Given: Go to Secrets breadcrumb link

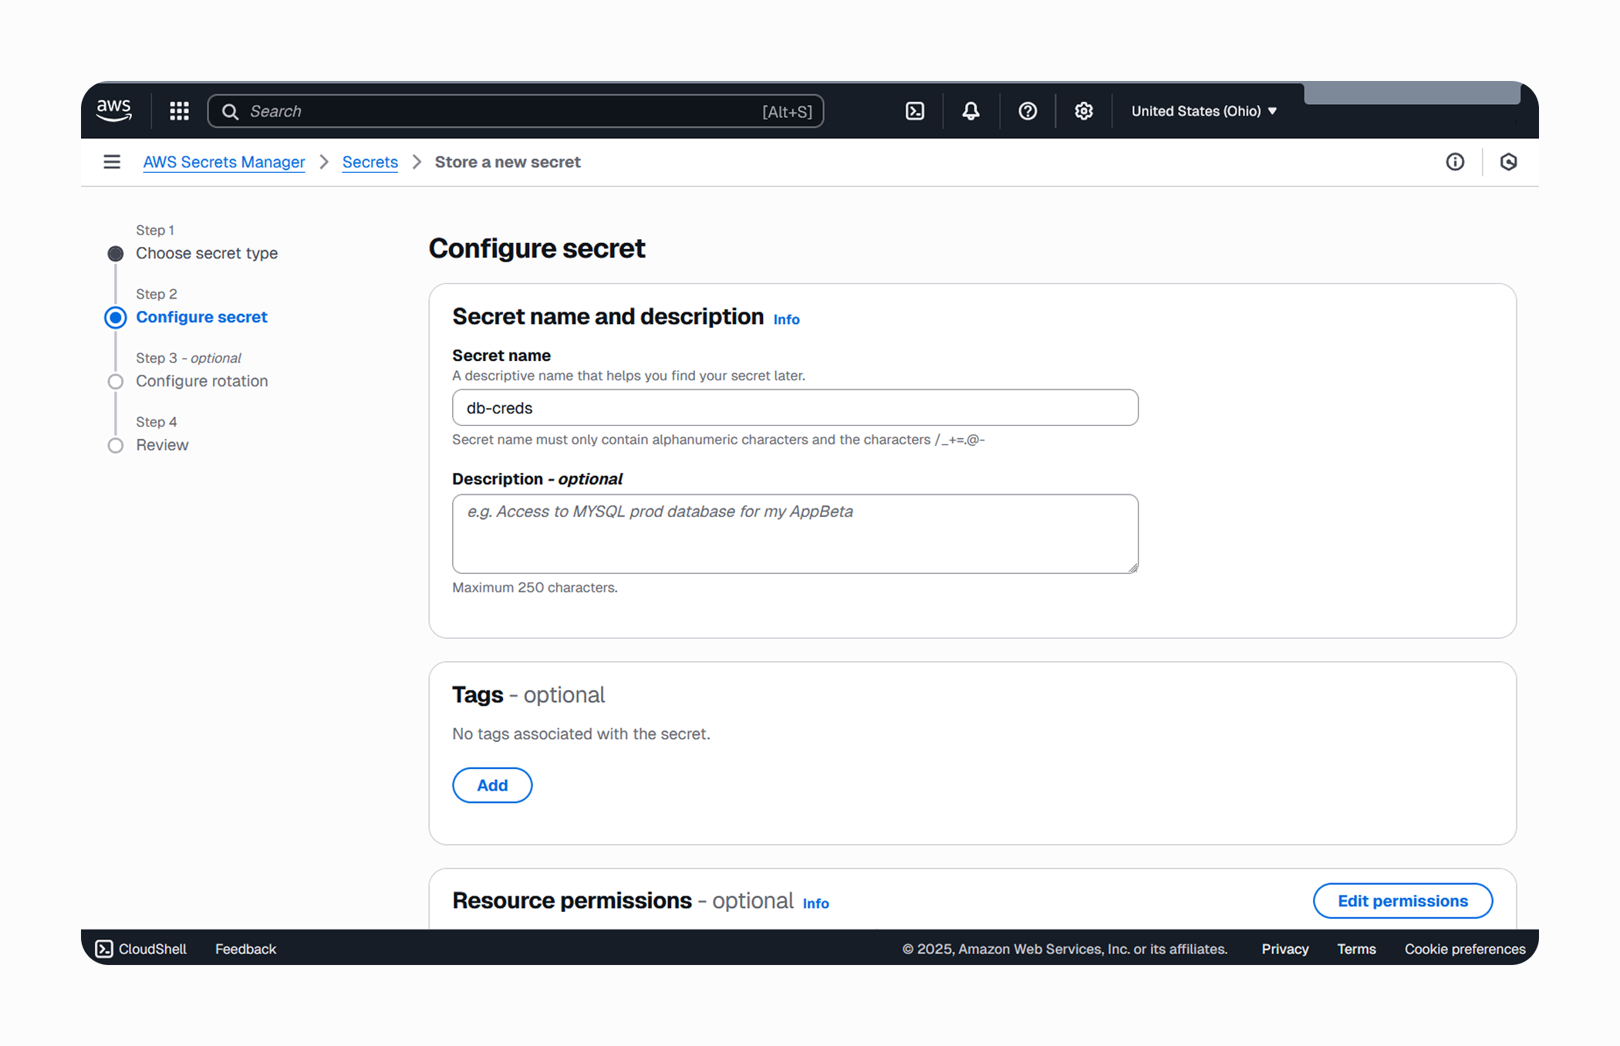Looking at the screenshot, I should coord(370,162).
